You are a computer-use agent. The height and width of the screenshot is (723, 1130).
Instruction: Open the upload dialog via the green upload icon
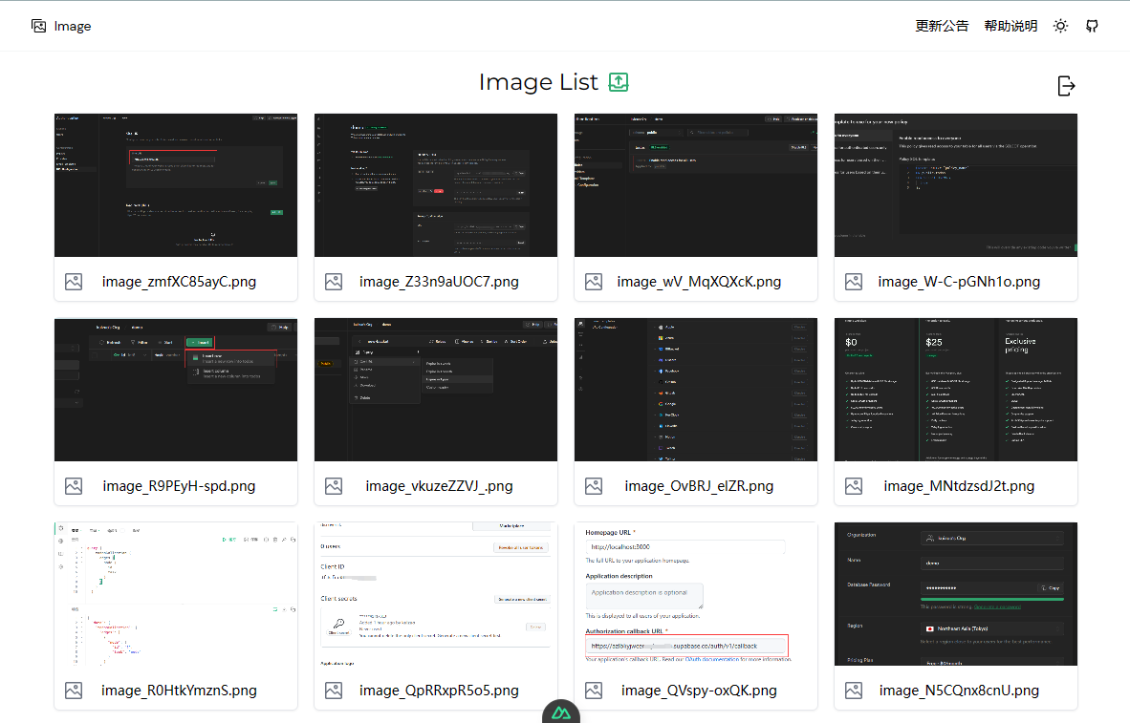(618, 82)
